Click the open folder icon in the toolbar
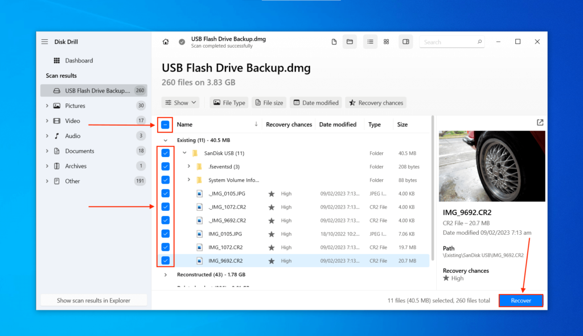 tap(350, 42)
